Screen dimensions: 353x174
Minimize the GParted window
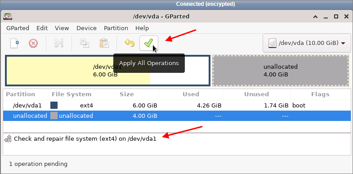tap(326, 17)
